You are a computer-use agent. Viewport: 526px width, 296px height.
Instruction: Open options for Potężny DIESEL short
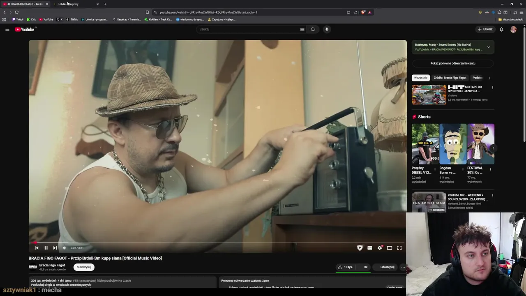435,169
